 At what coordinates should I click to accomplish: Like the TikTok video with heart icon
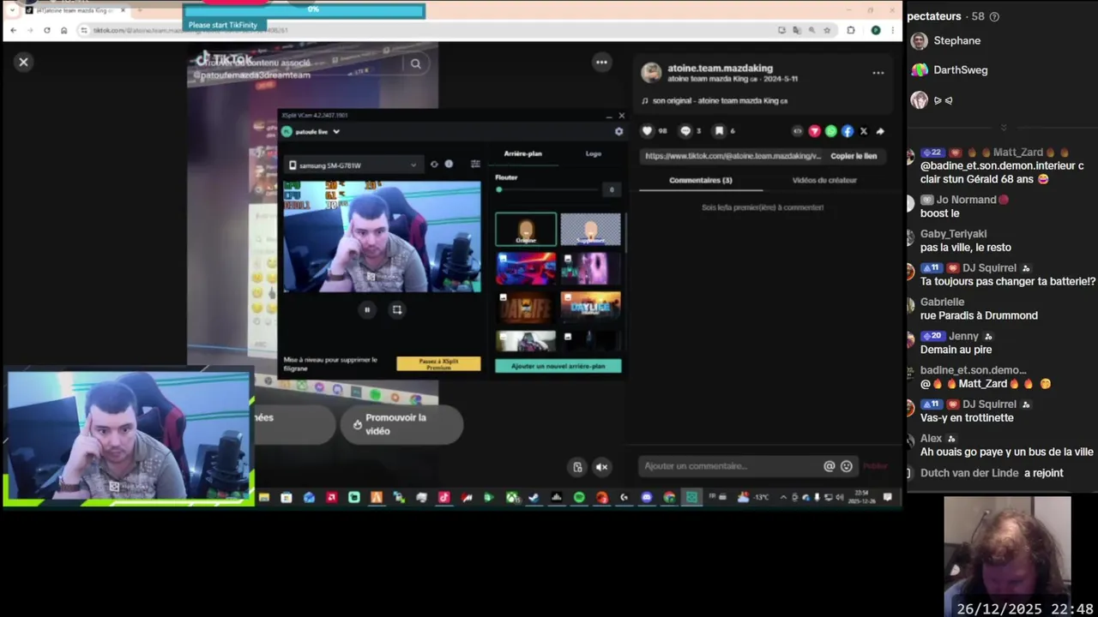click(x=648, y=131)
